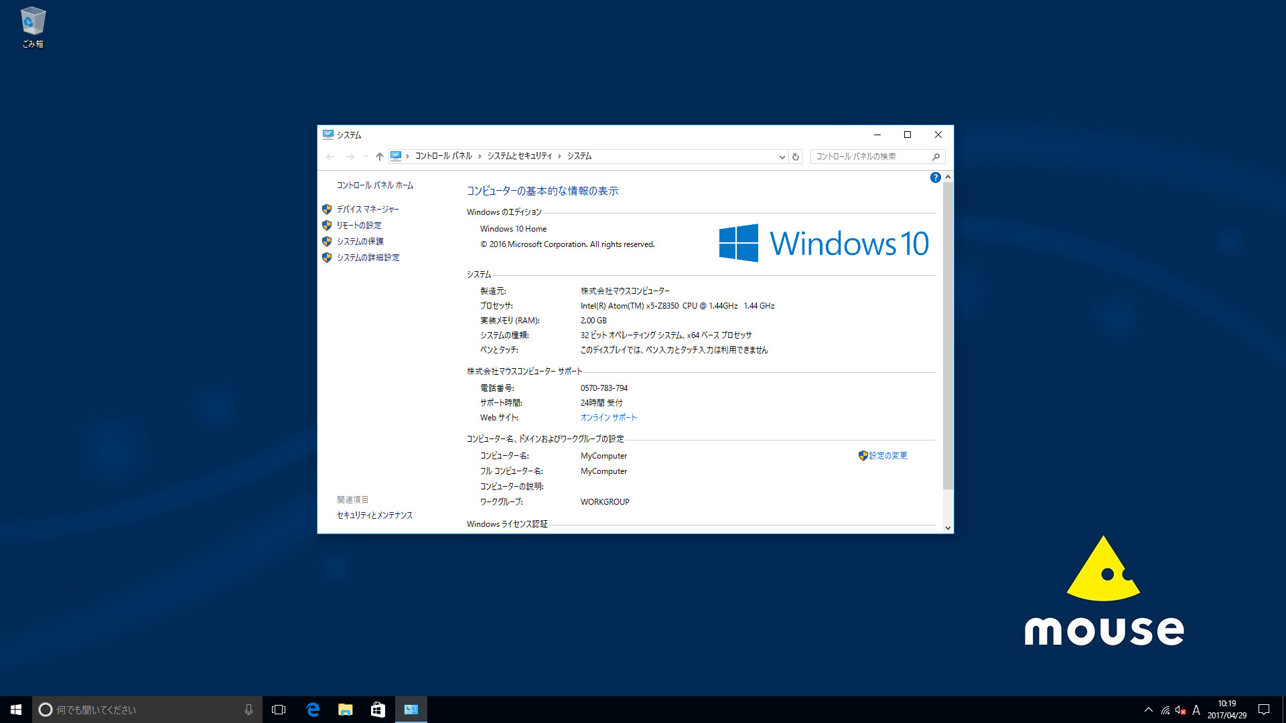Open デバイス マネージャー from the sidebar
Image resolution: width=1286 pixels, height=723 pixels.
pyautogui.click(x=368, y=209)
